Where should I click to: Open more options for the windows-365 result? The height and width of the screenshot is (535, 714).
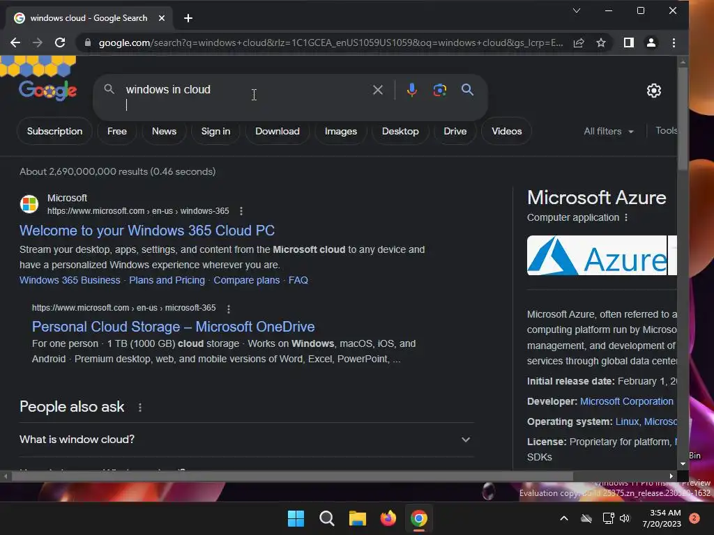coord(241,211)
